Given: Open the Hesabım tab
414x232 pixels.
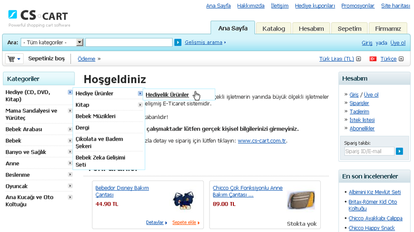Looking at the screenshot, I should (311, 28).
